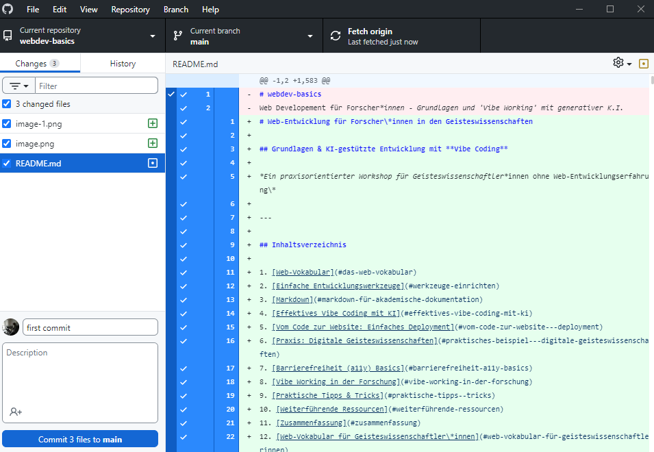Click the user avatar beside commit summary
This screenshot has width=654, height=452.
coord(11,327)
